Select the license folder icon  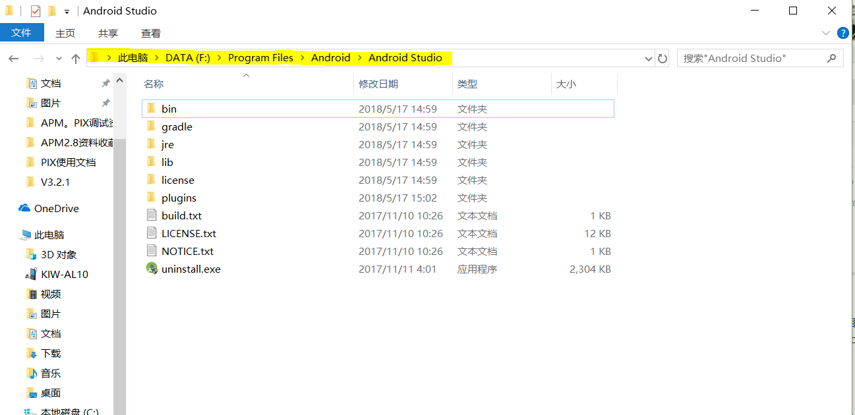click(151, 180)
